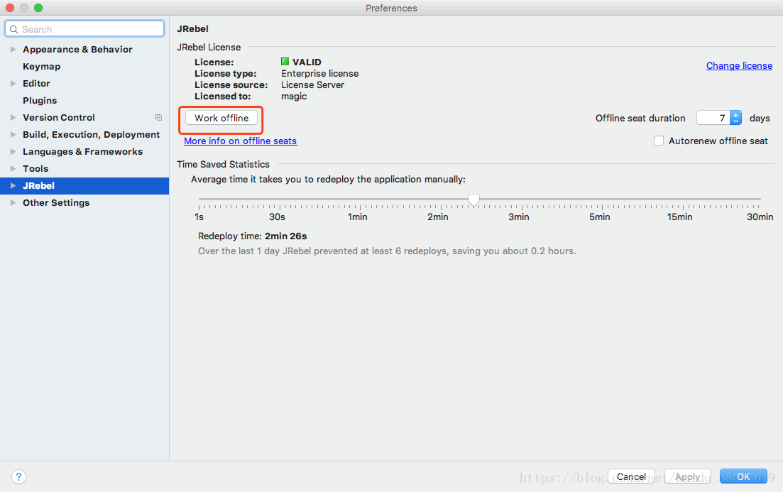Viewport: 783px width, 492px height.
Task: Expand Appearance & Behavior section
Action: coord(13,50)
